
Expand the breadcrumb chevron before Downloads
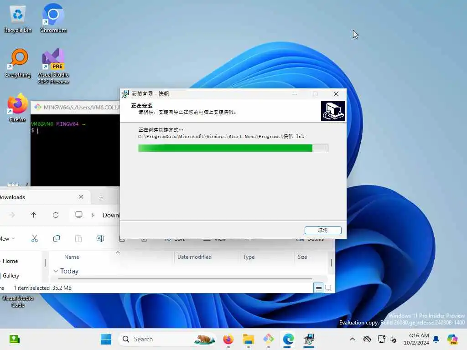pyautogui.click(x=93, y=215)
